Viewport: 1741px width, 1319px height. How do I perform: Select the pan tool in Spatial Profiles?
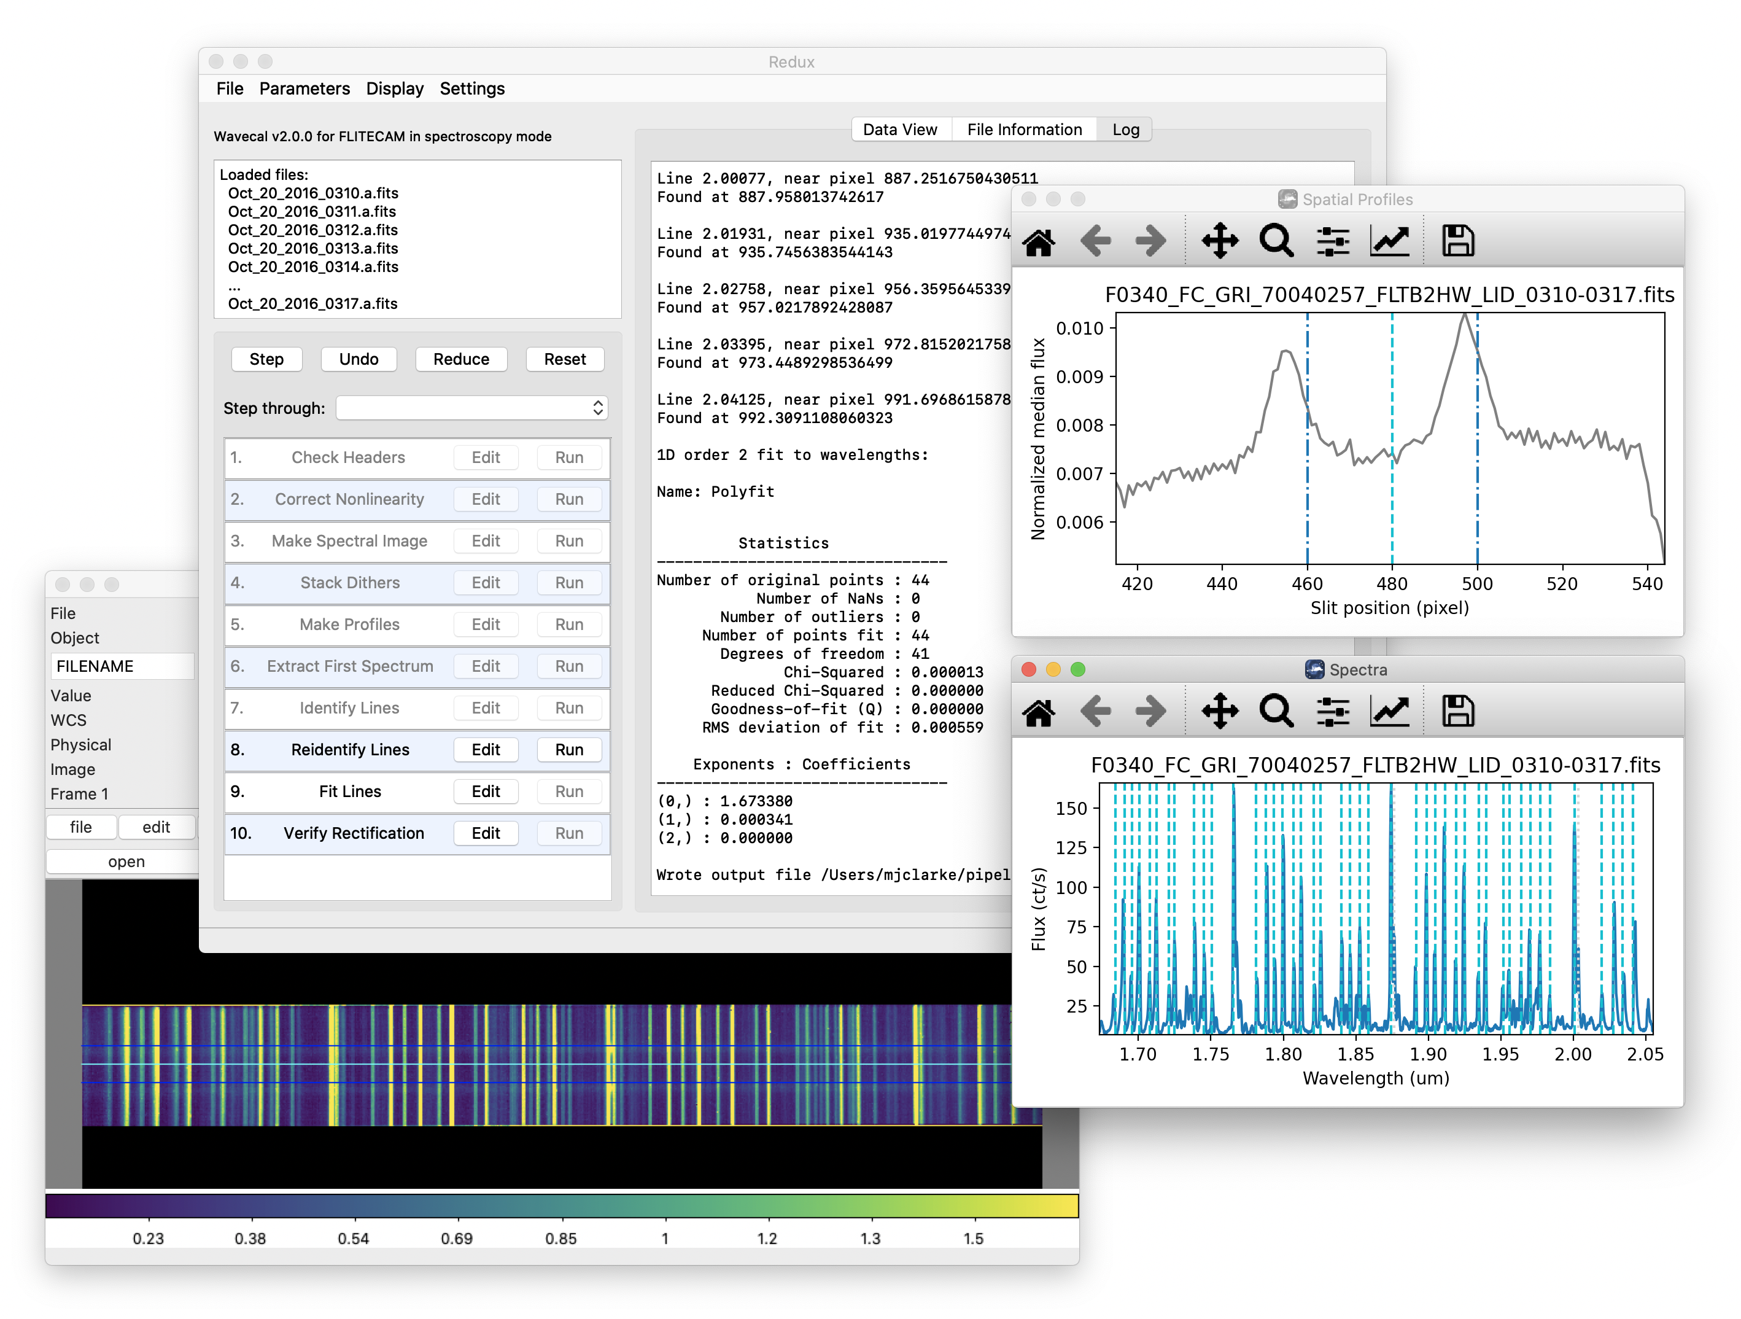[x=1220, y=240]
